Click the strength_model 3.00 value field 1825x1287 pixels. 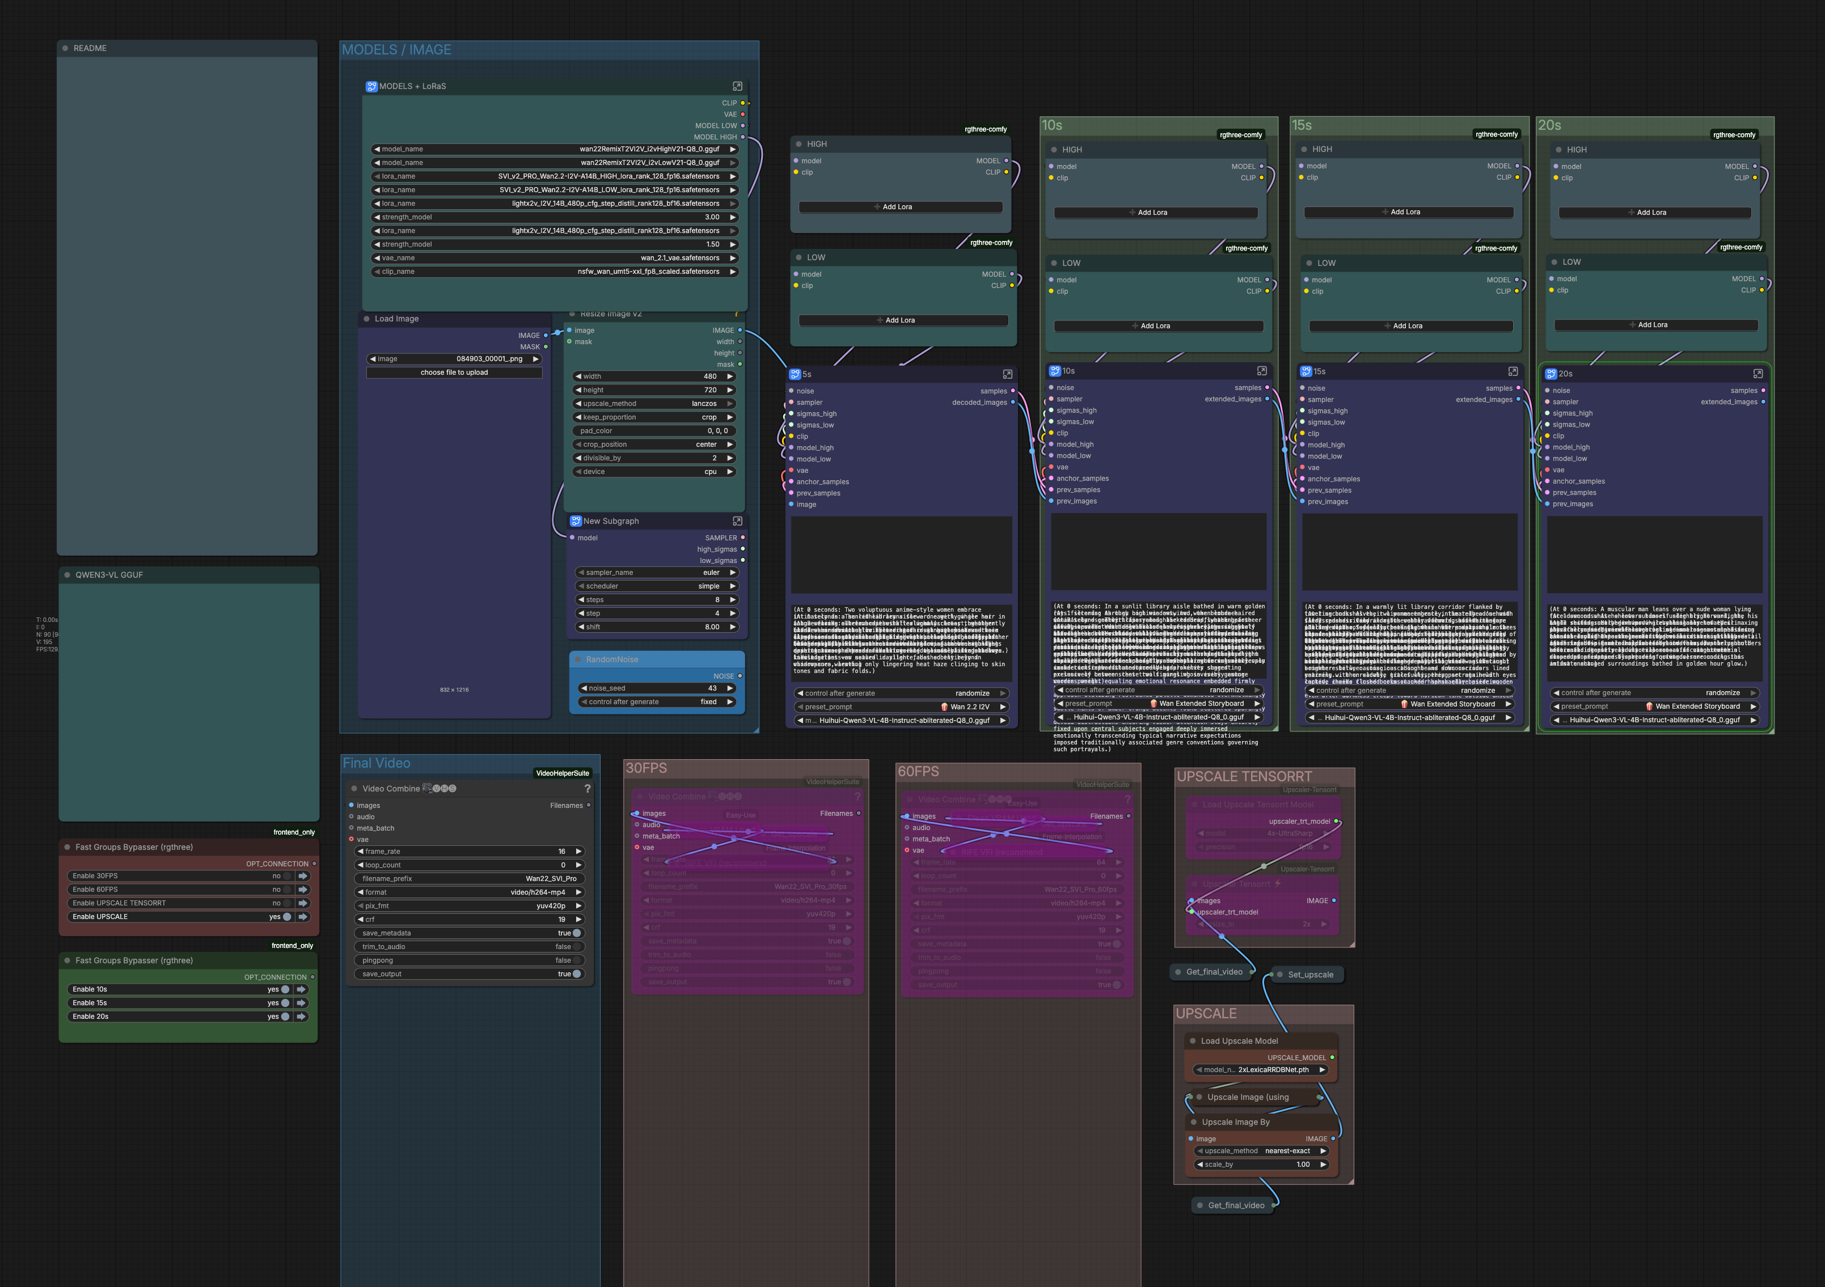tap(555, 217)
